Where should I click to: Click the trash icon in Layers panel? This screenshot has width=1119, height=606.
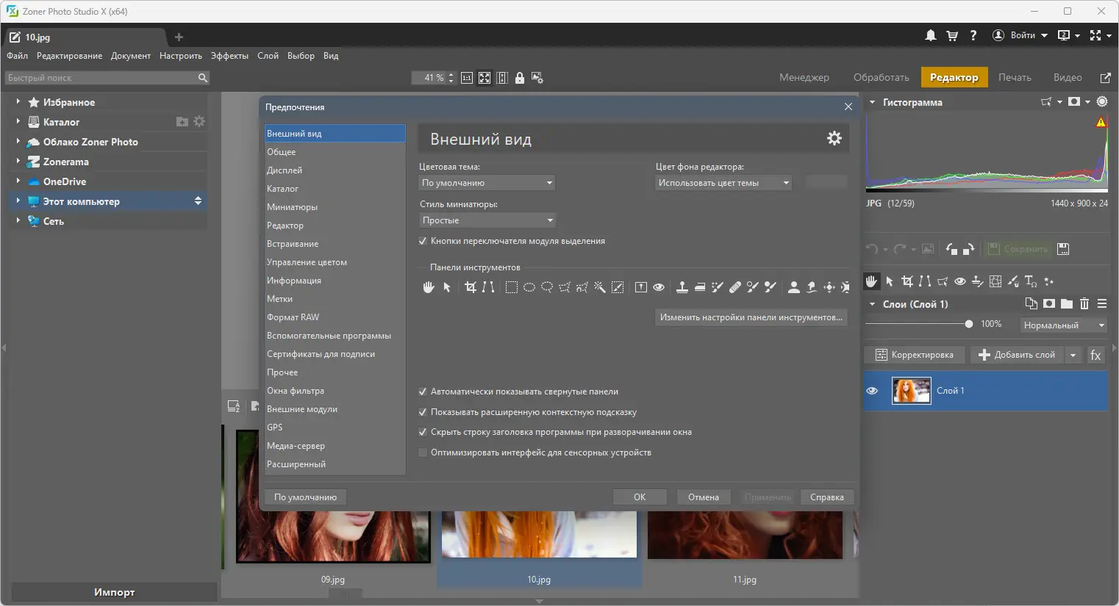point(1084,303)
